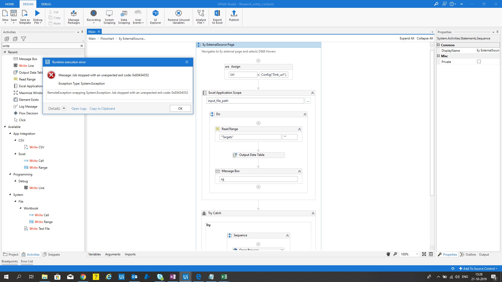
Task: Launch Screen Scraping tool
Action: pyautogui.click(x=109, y=17)
